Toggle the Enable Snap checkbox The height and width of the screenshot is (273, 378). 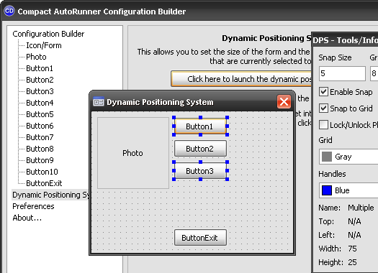(323, 92)
